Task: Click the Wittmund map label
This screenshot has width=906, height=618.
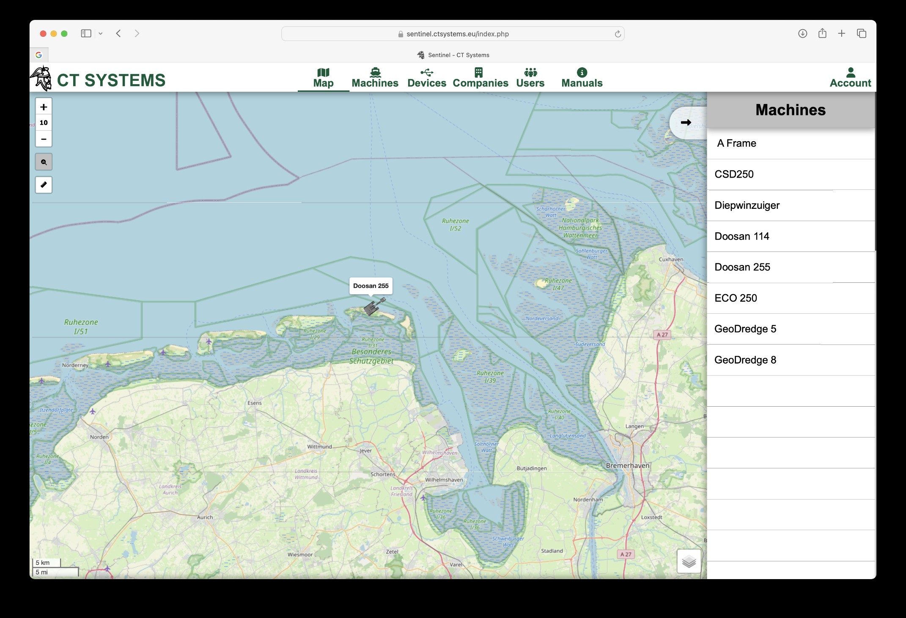Action: (x=319, y=446)
